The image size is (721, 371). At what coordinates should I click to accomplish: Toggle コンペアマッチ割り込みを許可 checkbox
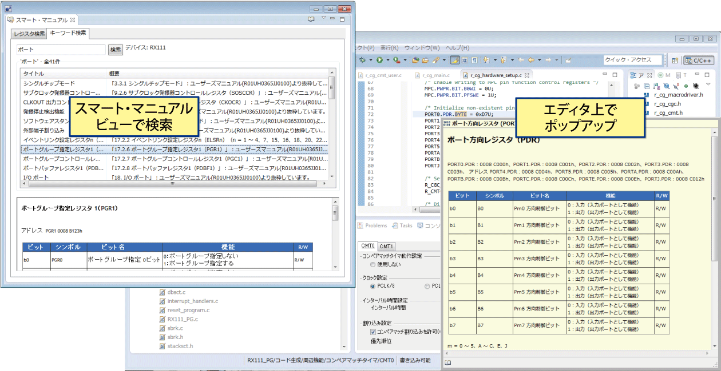[373, 332]
